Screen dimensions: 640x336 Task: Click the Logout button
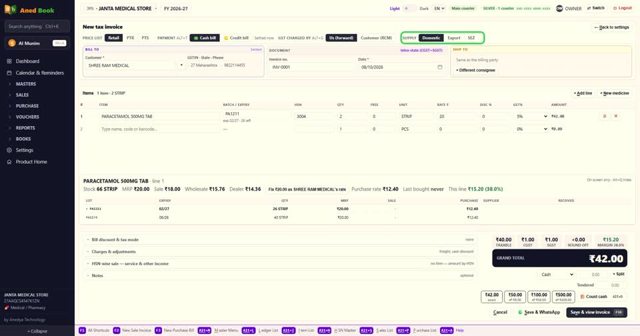coord(622,8)
